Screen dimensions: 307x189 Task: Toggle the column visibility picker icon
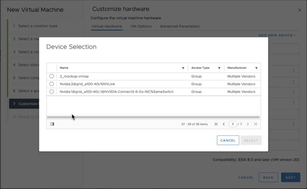52,124
